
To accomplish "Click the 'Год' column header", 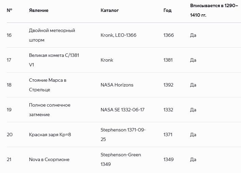I will click(x=167, y=10).
